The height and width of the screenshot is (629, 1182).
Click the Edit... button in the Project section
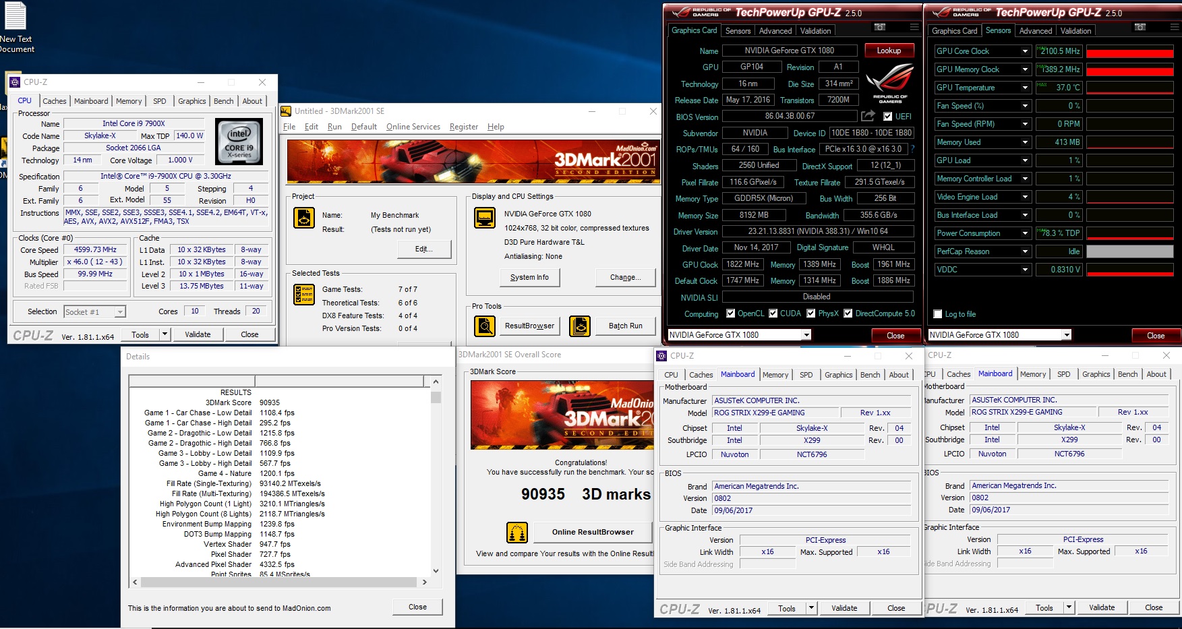(423, 249)
